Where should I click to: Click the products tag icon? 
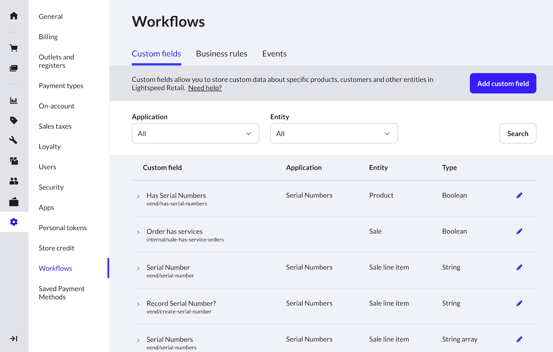[14, 120]
